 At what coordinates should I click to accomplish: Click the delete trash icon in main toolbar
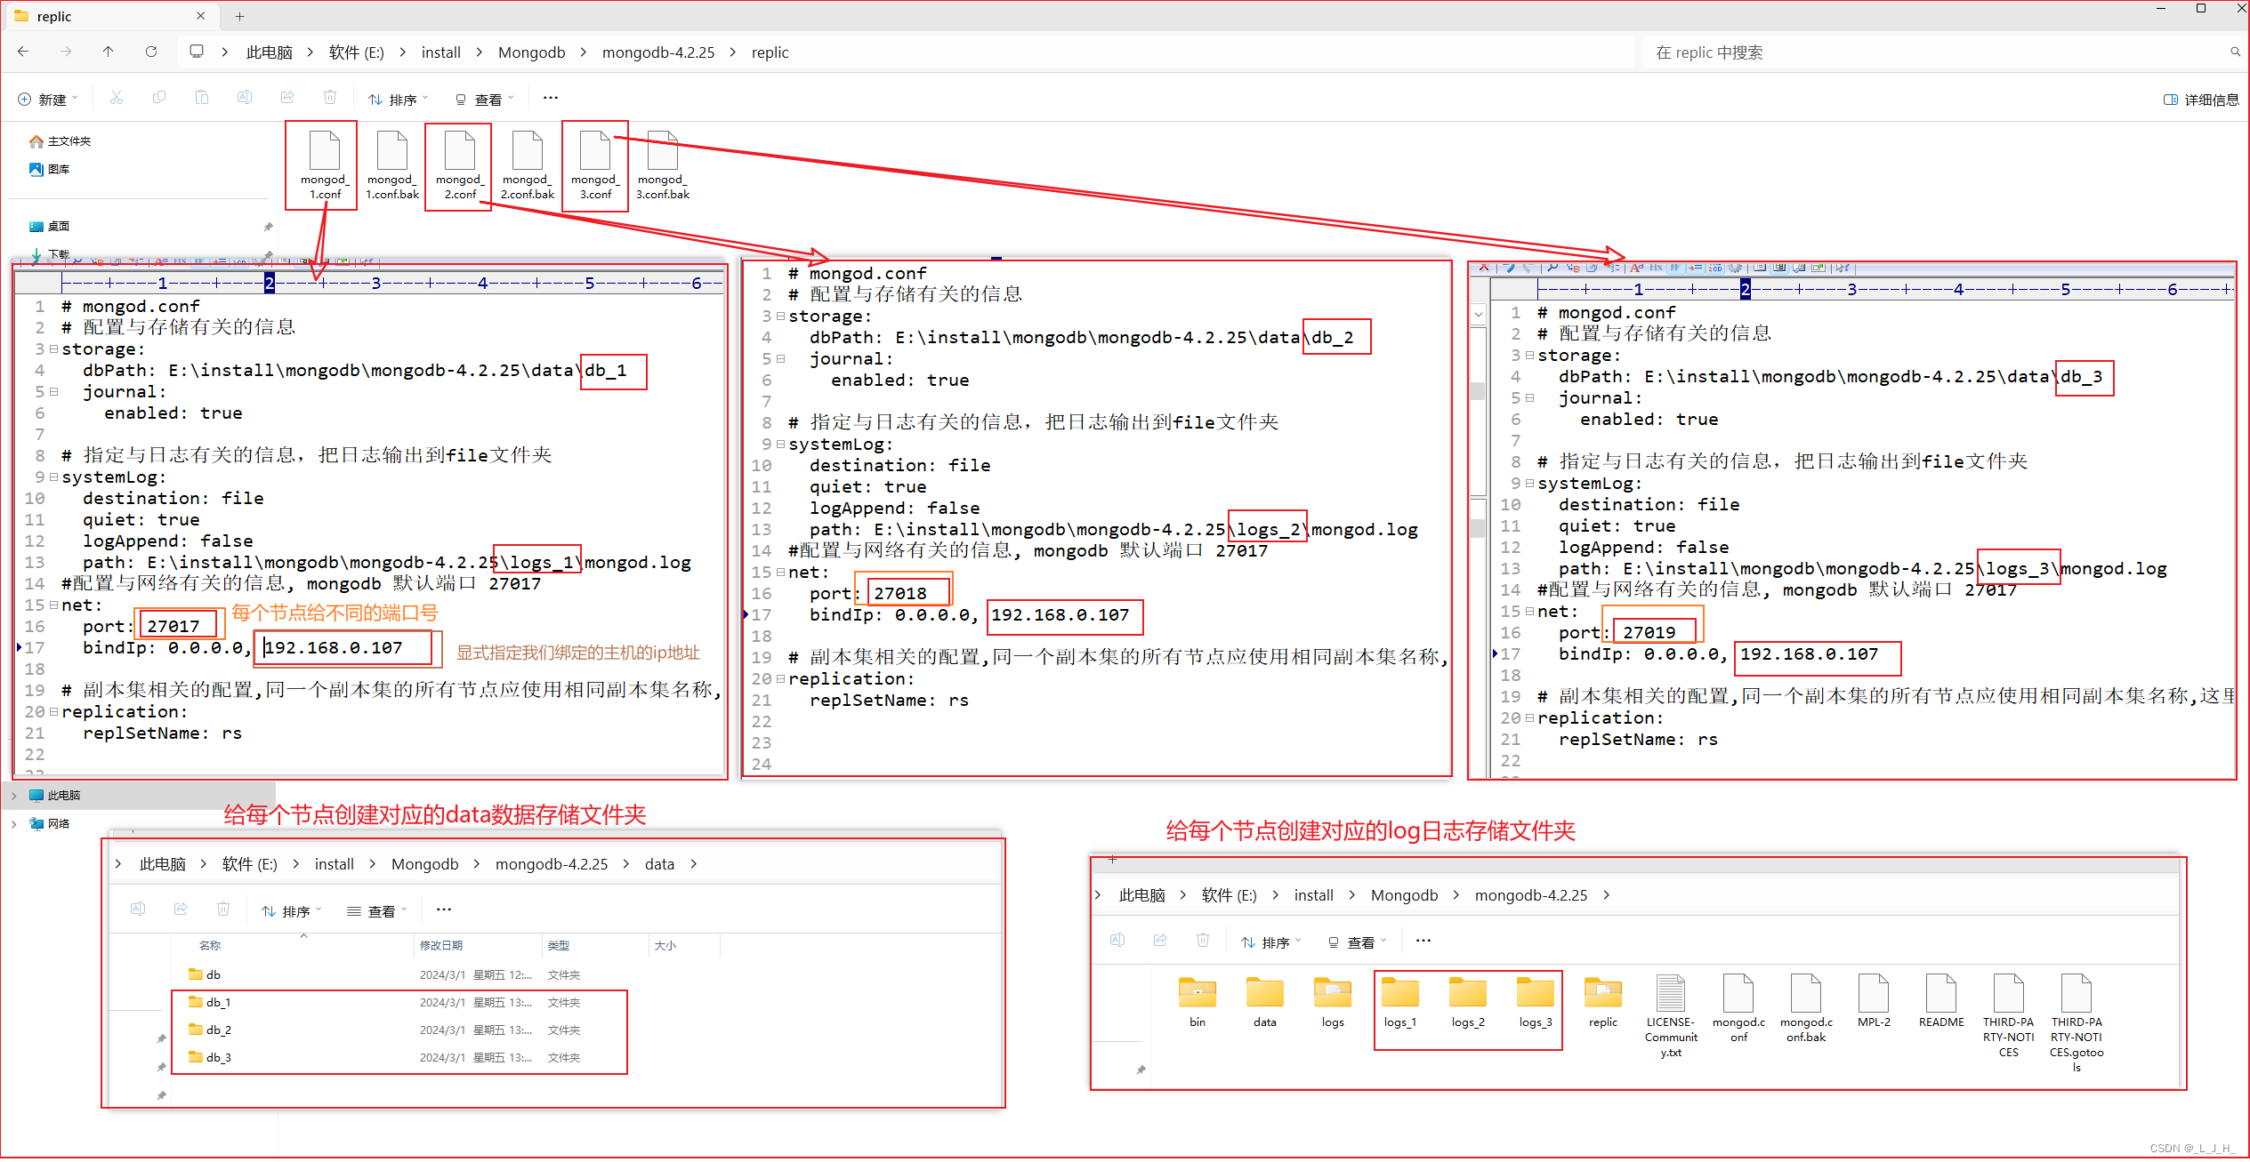coord(330,98)
